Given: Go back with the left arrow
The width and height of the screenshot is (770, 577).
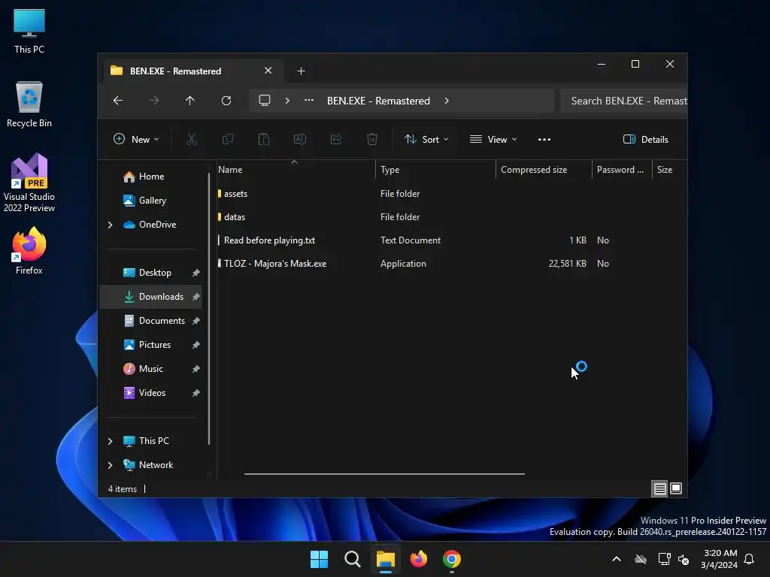Looking at the screenshot, I should [x=118, y=101].
